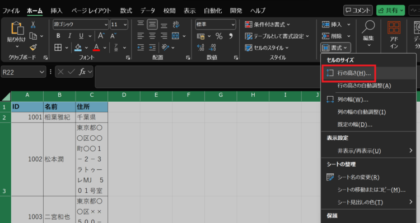Click the text orientation icon
The height and width of the screenshot is (223, 420).
165,48
